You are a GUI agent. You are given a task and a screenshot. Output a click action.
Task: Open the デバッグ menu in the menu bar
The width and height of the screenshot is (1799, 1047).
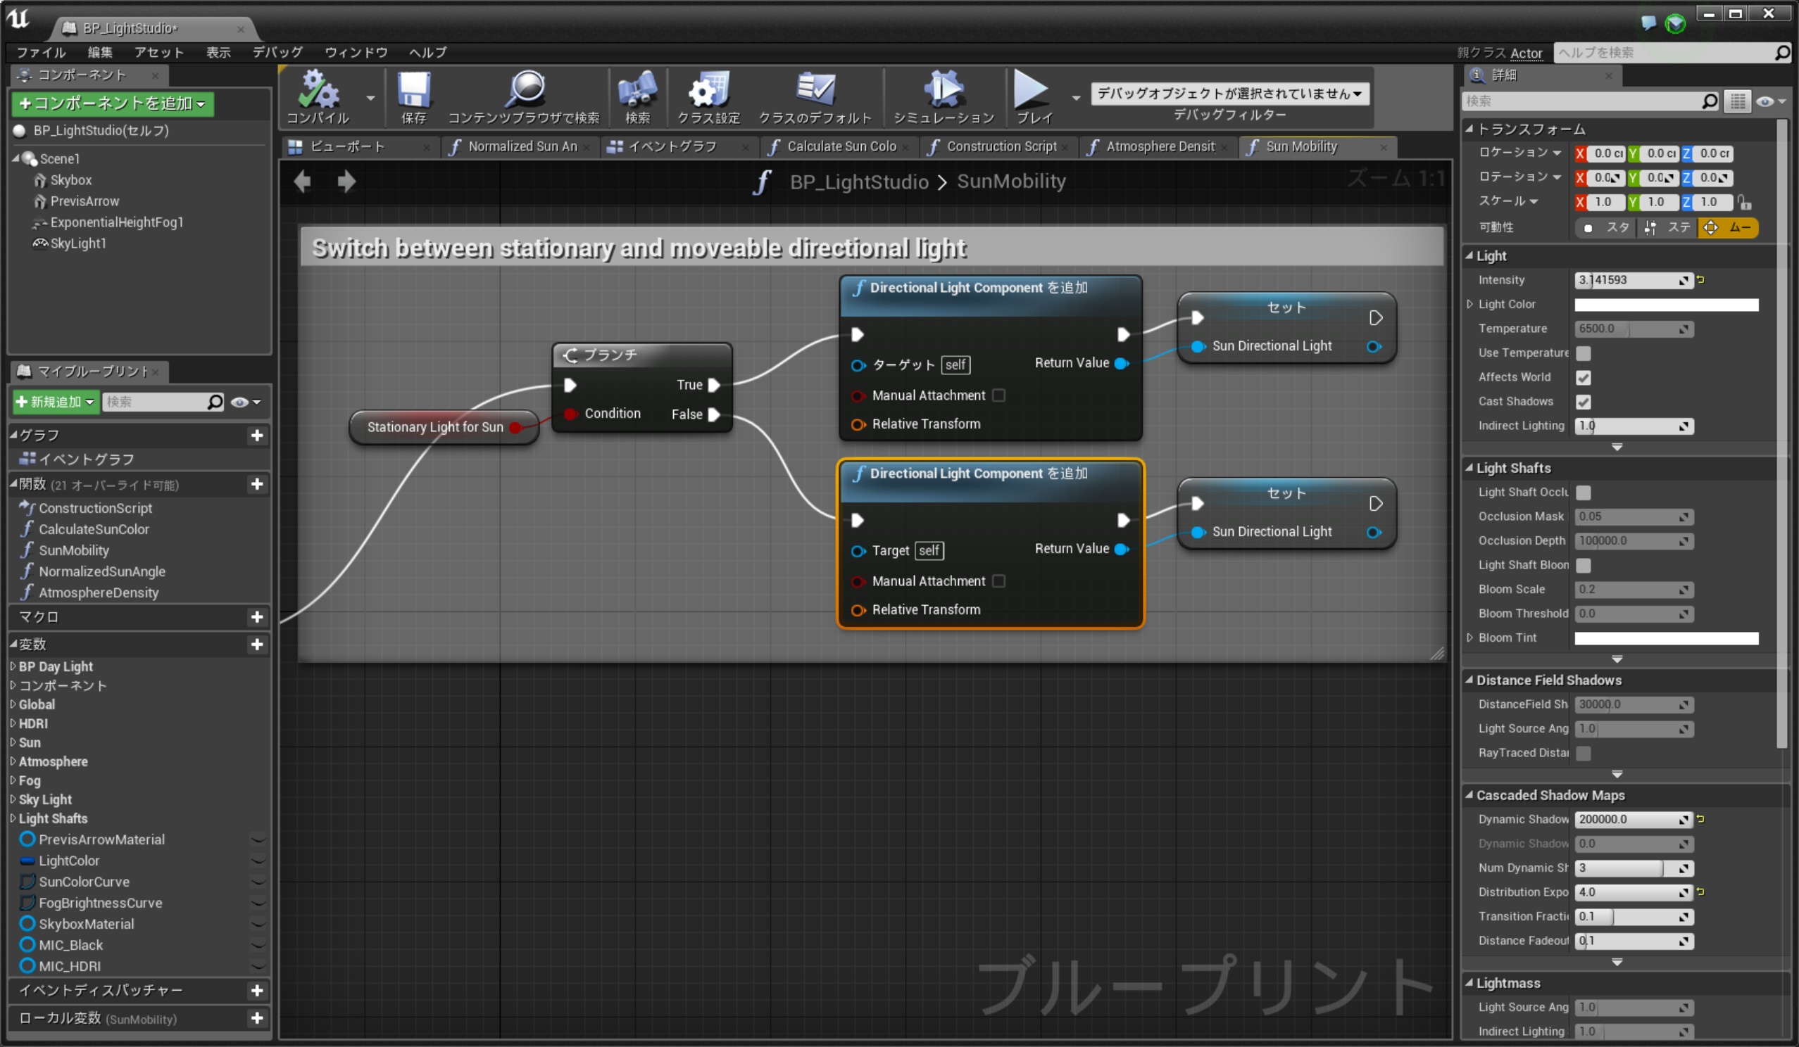point(277,52)
